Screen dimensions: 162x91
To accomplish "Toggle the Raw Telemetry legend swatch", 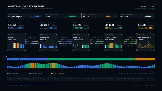I will [x=7, y=73].
